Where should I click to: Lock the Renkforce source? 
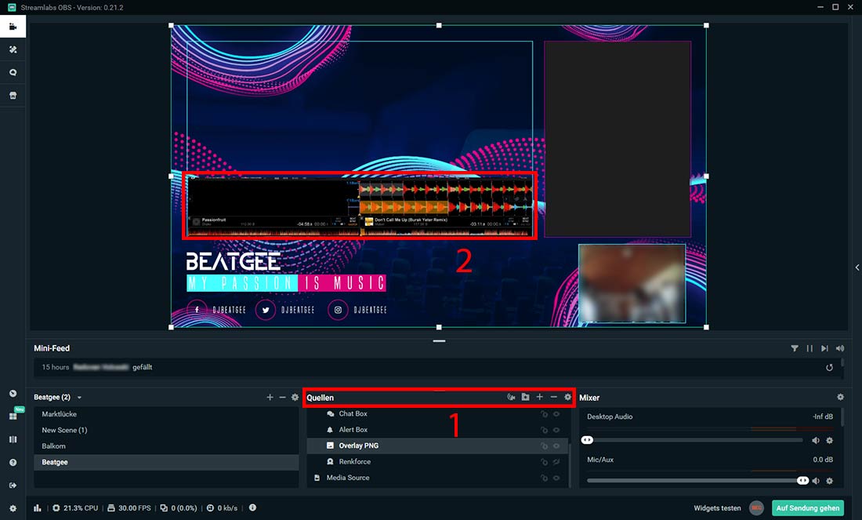coord(545,462)
